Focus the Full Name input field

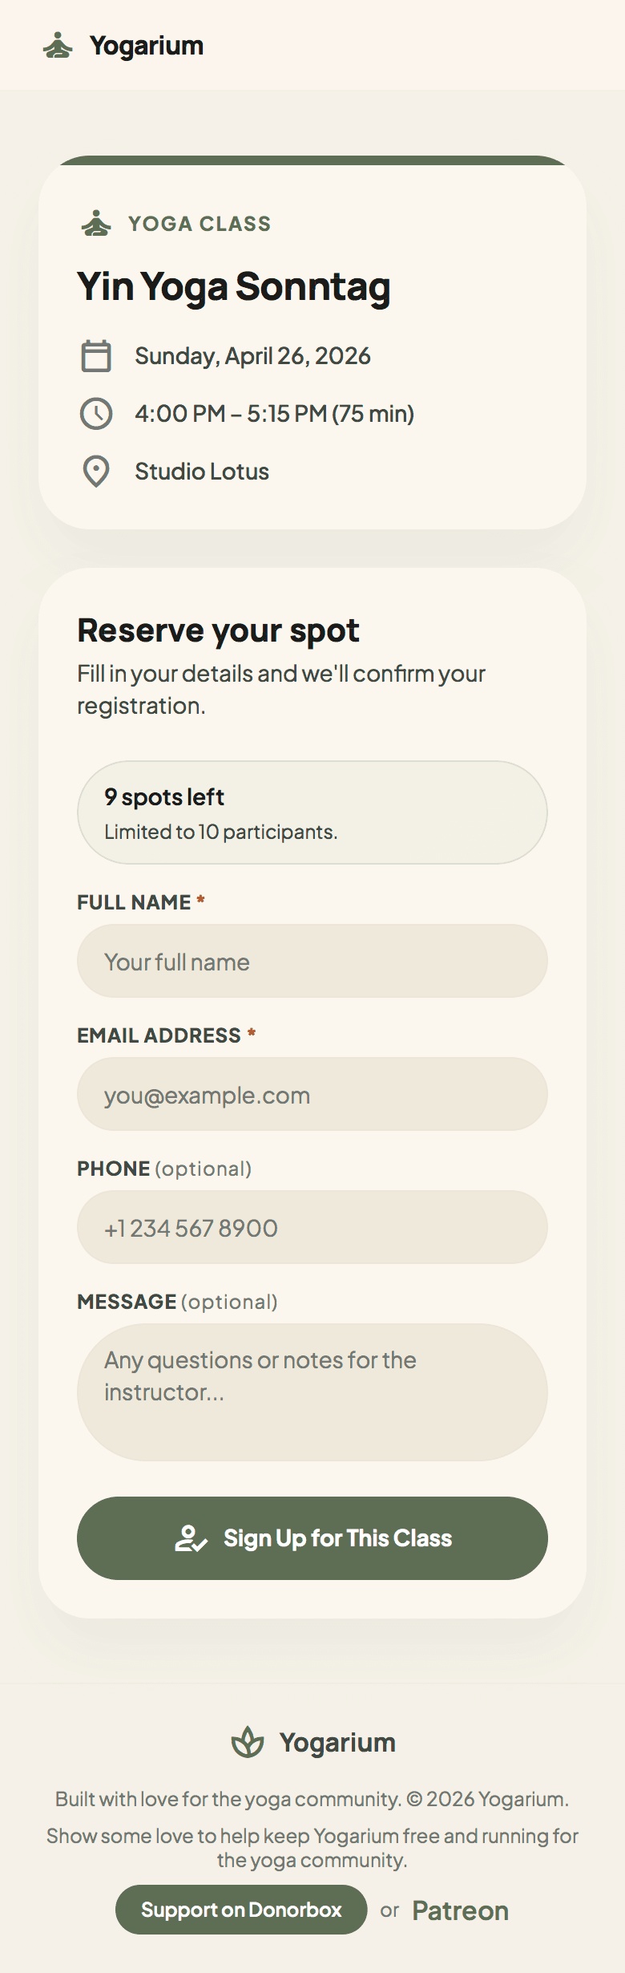click(312, 961)
